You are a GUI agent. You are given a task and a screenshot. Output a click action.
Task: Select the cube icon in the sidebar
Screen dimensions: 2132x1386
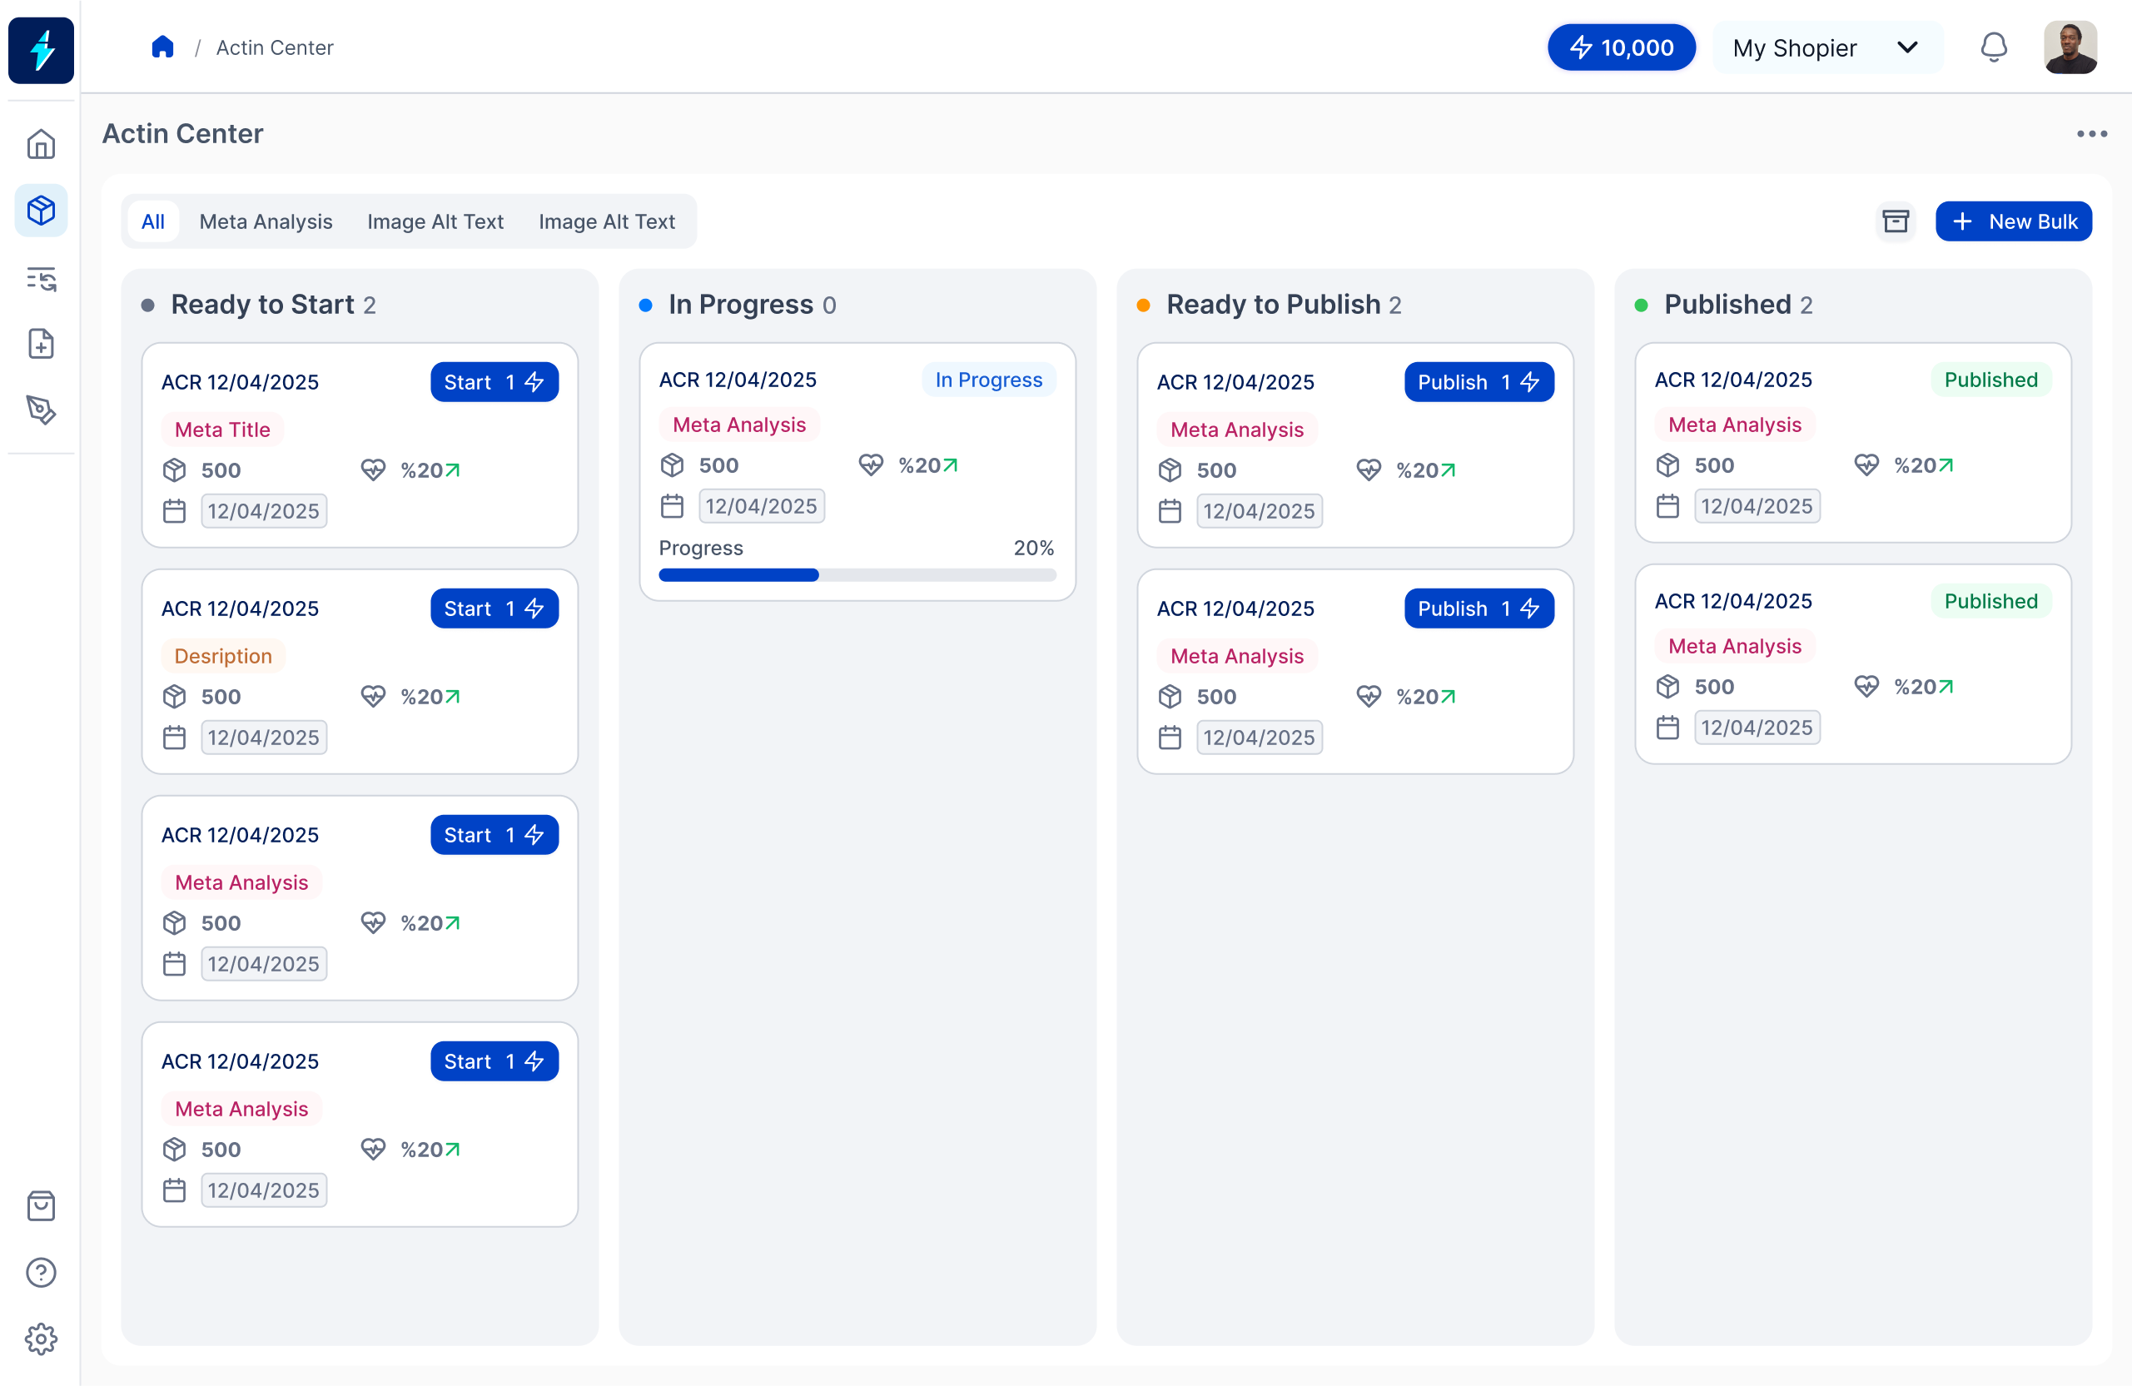click(x=41, y=211)
